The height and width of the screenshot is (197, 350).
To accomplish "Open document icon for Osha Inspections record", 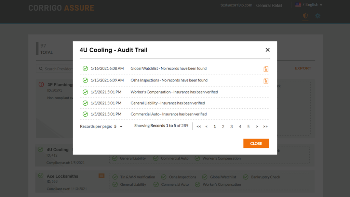I will coord(266,81).
